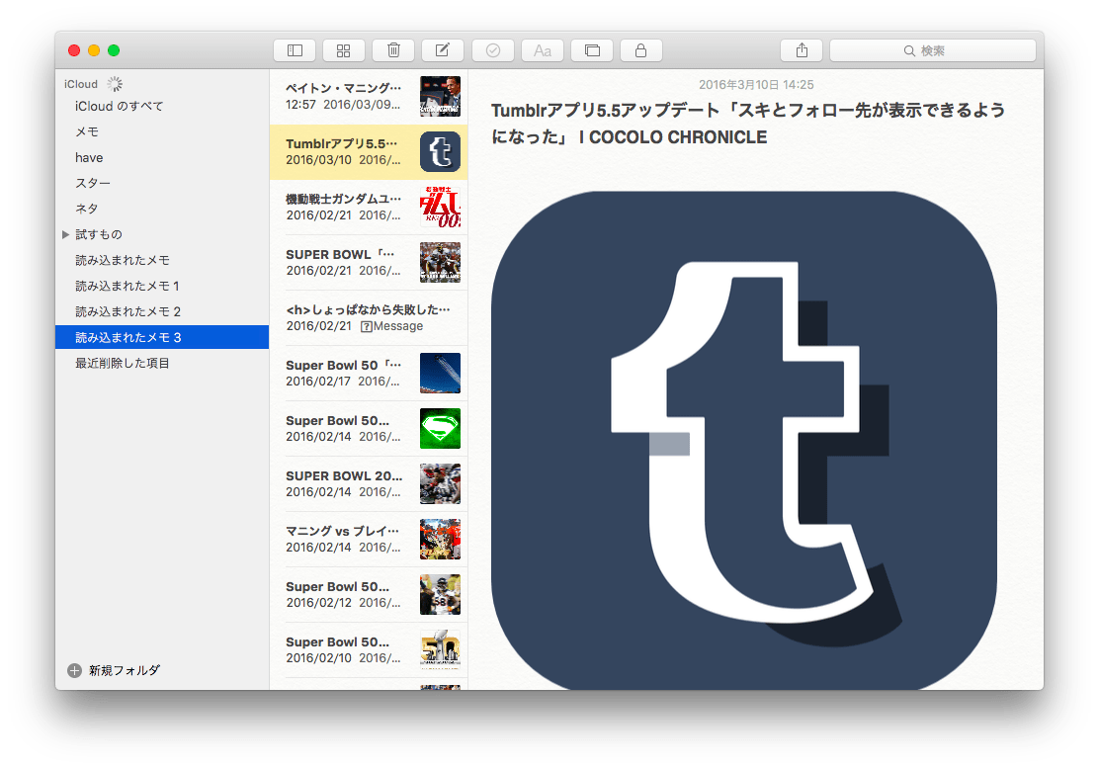Click the note date 2016年3月10日 14:25
This screenshot has height=769, width=1099.
[x=756, y=85]
